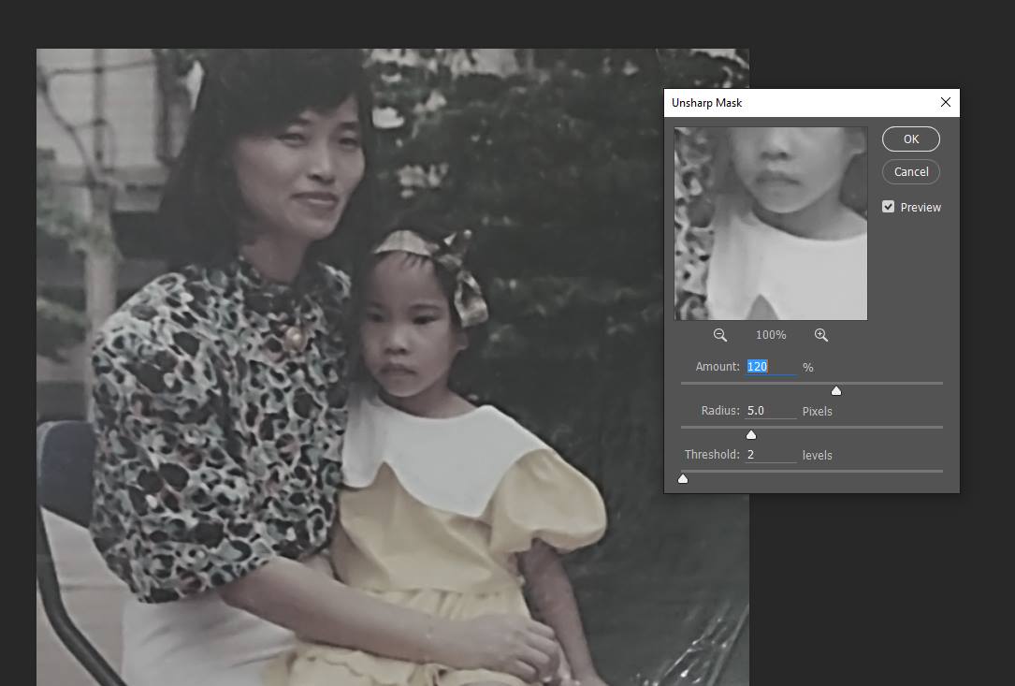Click the Threshold value field
The height and width of the screenshot is (686, 1015).
point(770,455)
